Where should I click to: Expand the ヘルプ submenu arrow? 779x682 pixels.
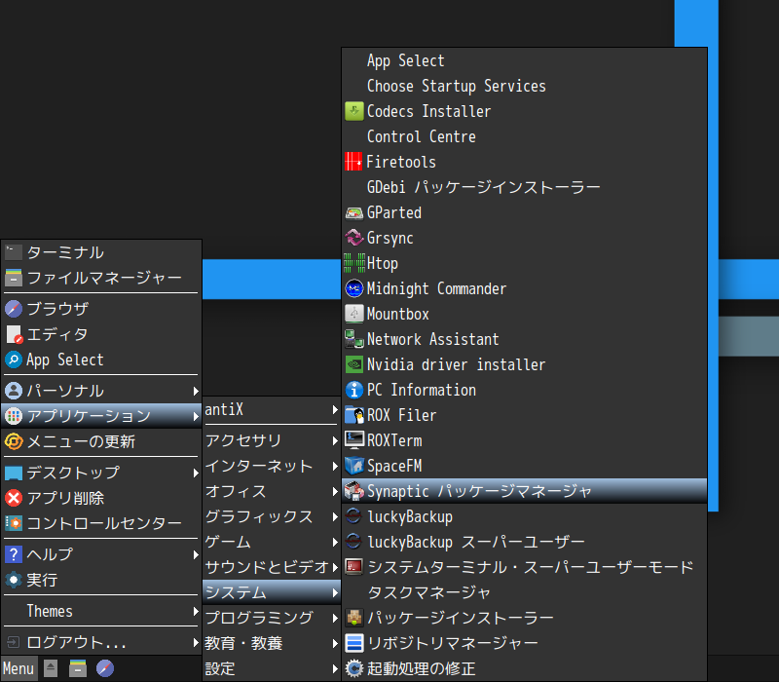tap(196, 554)
